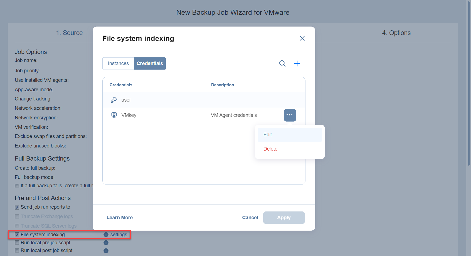
Task: Open the Learn More link
Action: click(120, 218)
